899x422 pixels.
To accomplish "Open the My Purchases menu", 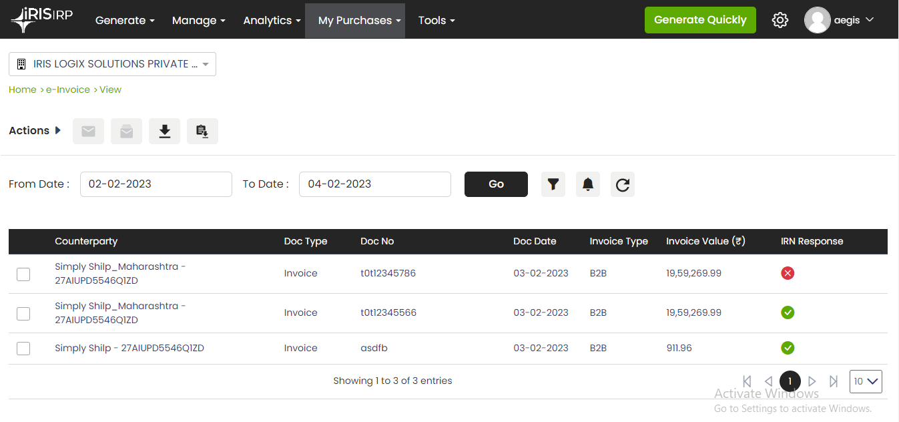I will click(x=355, y=20).
